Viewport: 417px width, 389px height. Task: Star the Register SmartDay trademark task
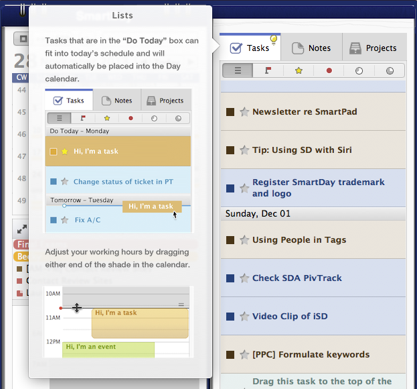(x=244, y=188)
